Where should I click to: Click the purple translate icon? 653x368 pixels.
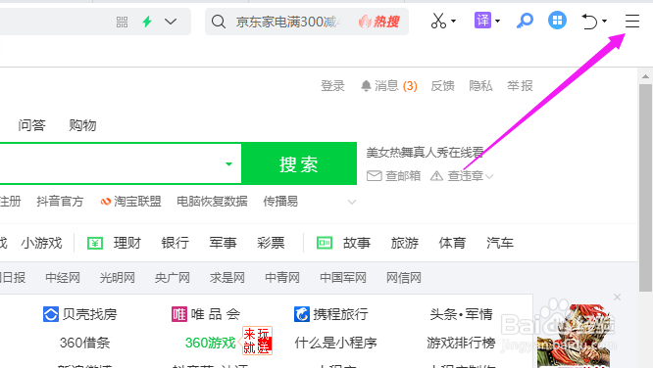pos(482,20)
